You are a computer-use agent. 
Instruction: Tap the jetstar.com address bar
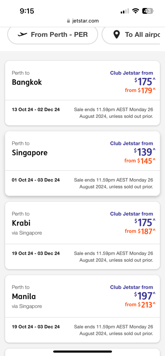82,21
